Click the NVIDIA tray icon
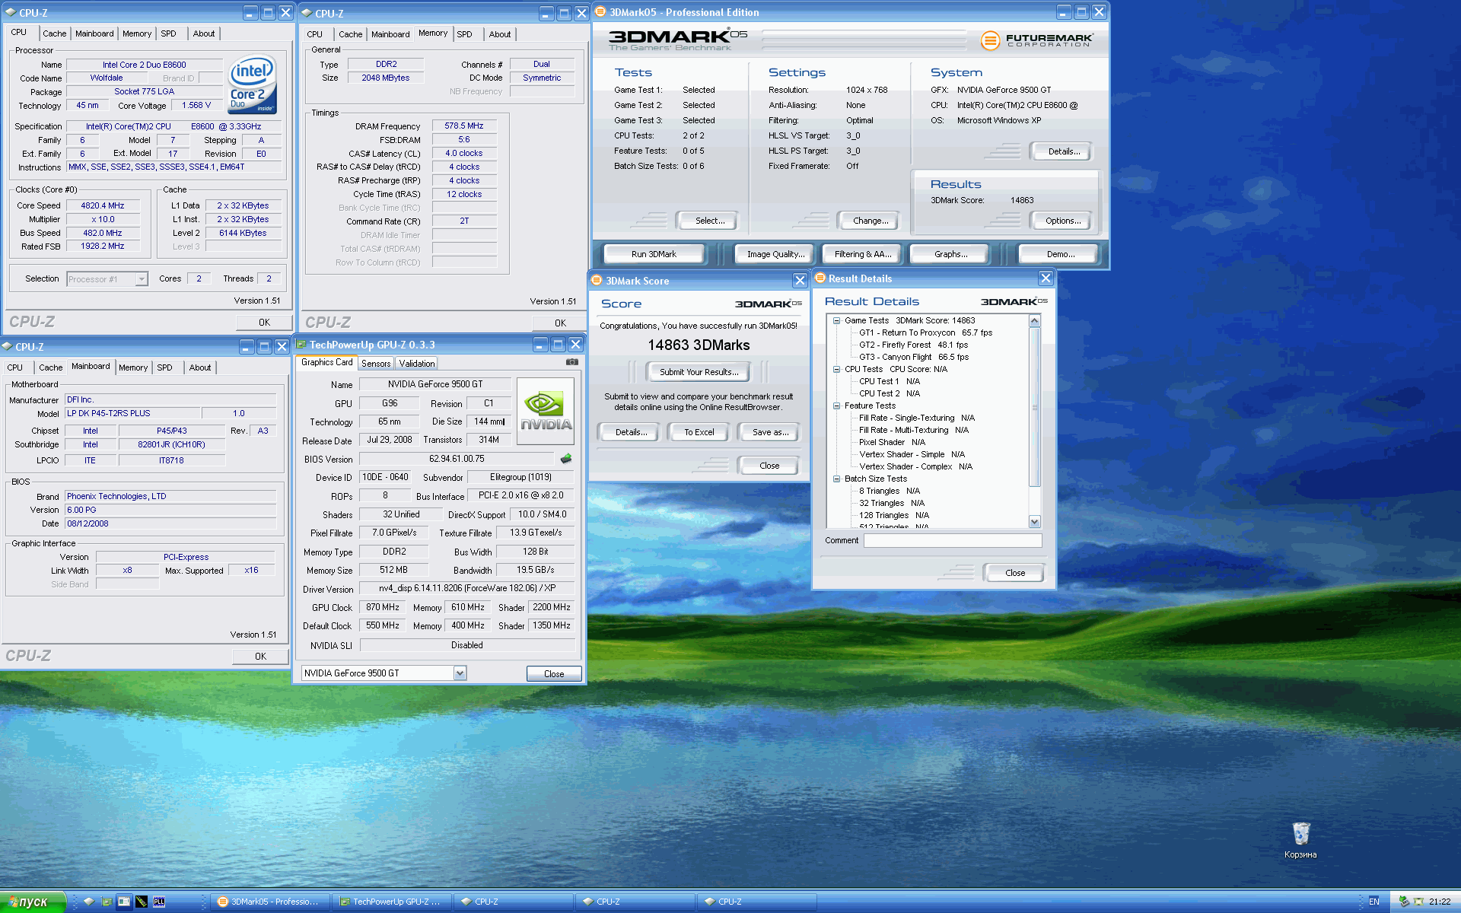The height and width of the screenshot is (913, 1461). click(x=1419, y=902)
